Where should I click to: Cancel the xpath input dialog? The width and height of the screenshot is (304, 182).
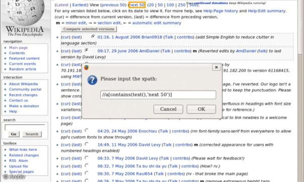(x=168, y=109)
